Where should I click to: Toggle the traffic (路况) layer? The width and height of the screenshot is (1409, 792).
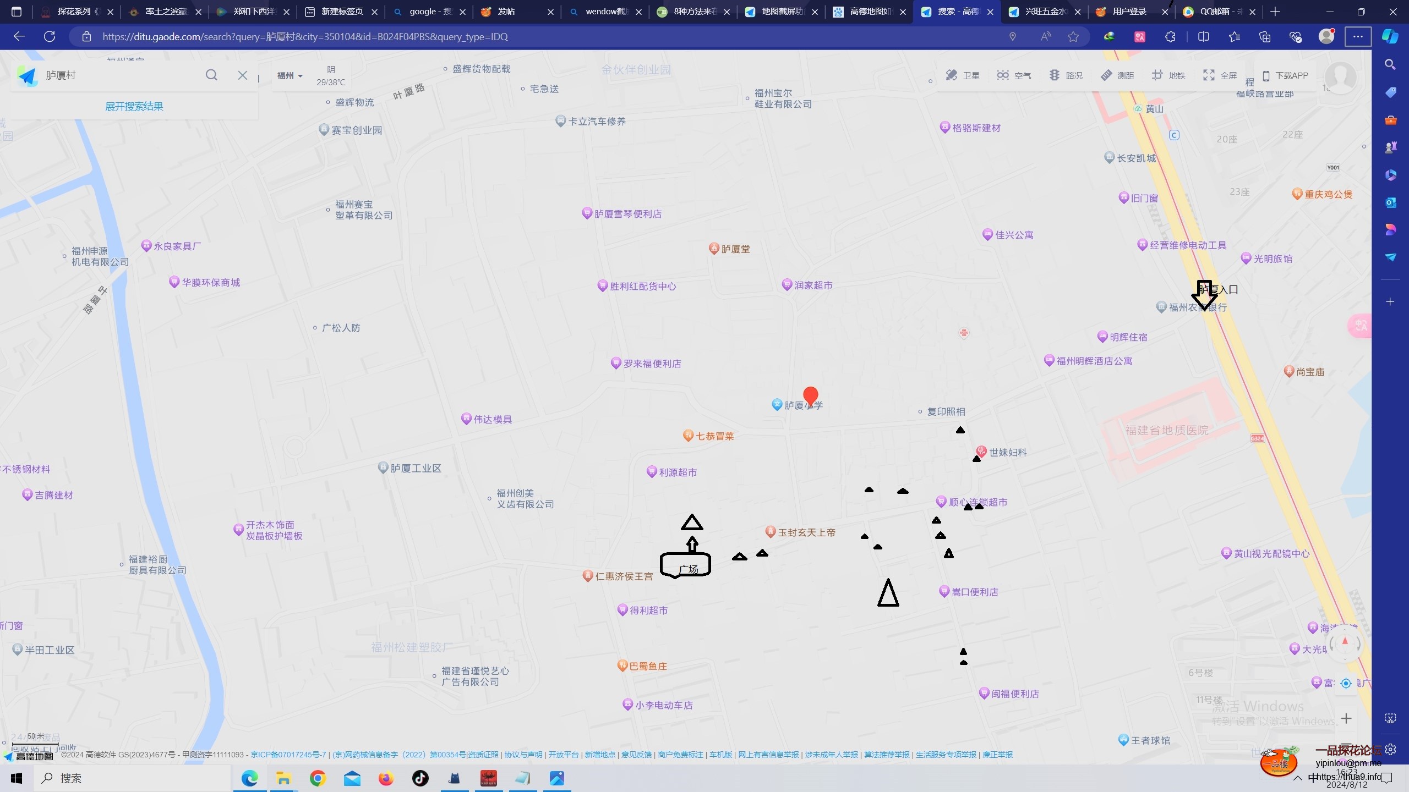point(1066,75)
